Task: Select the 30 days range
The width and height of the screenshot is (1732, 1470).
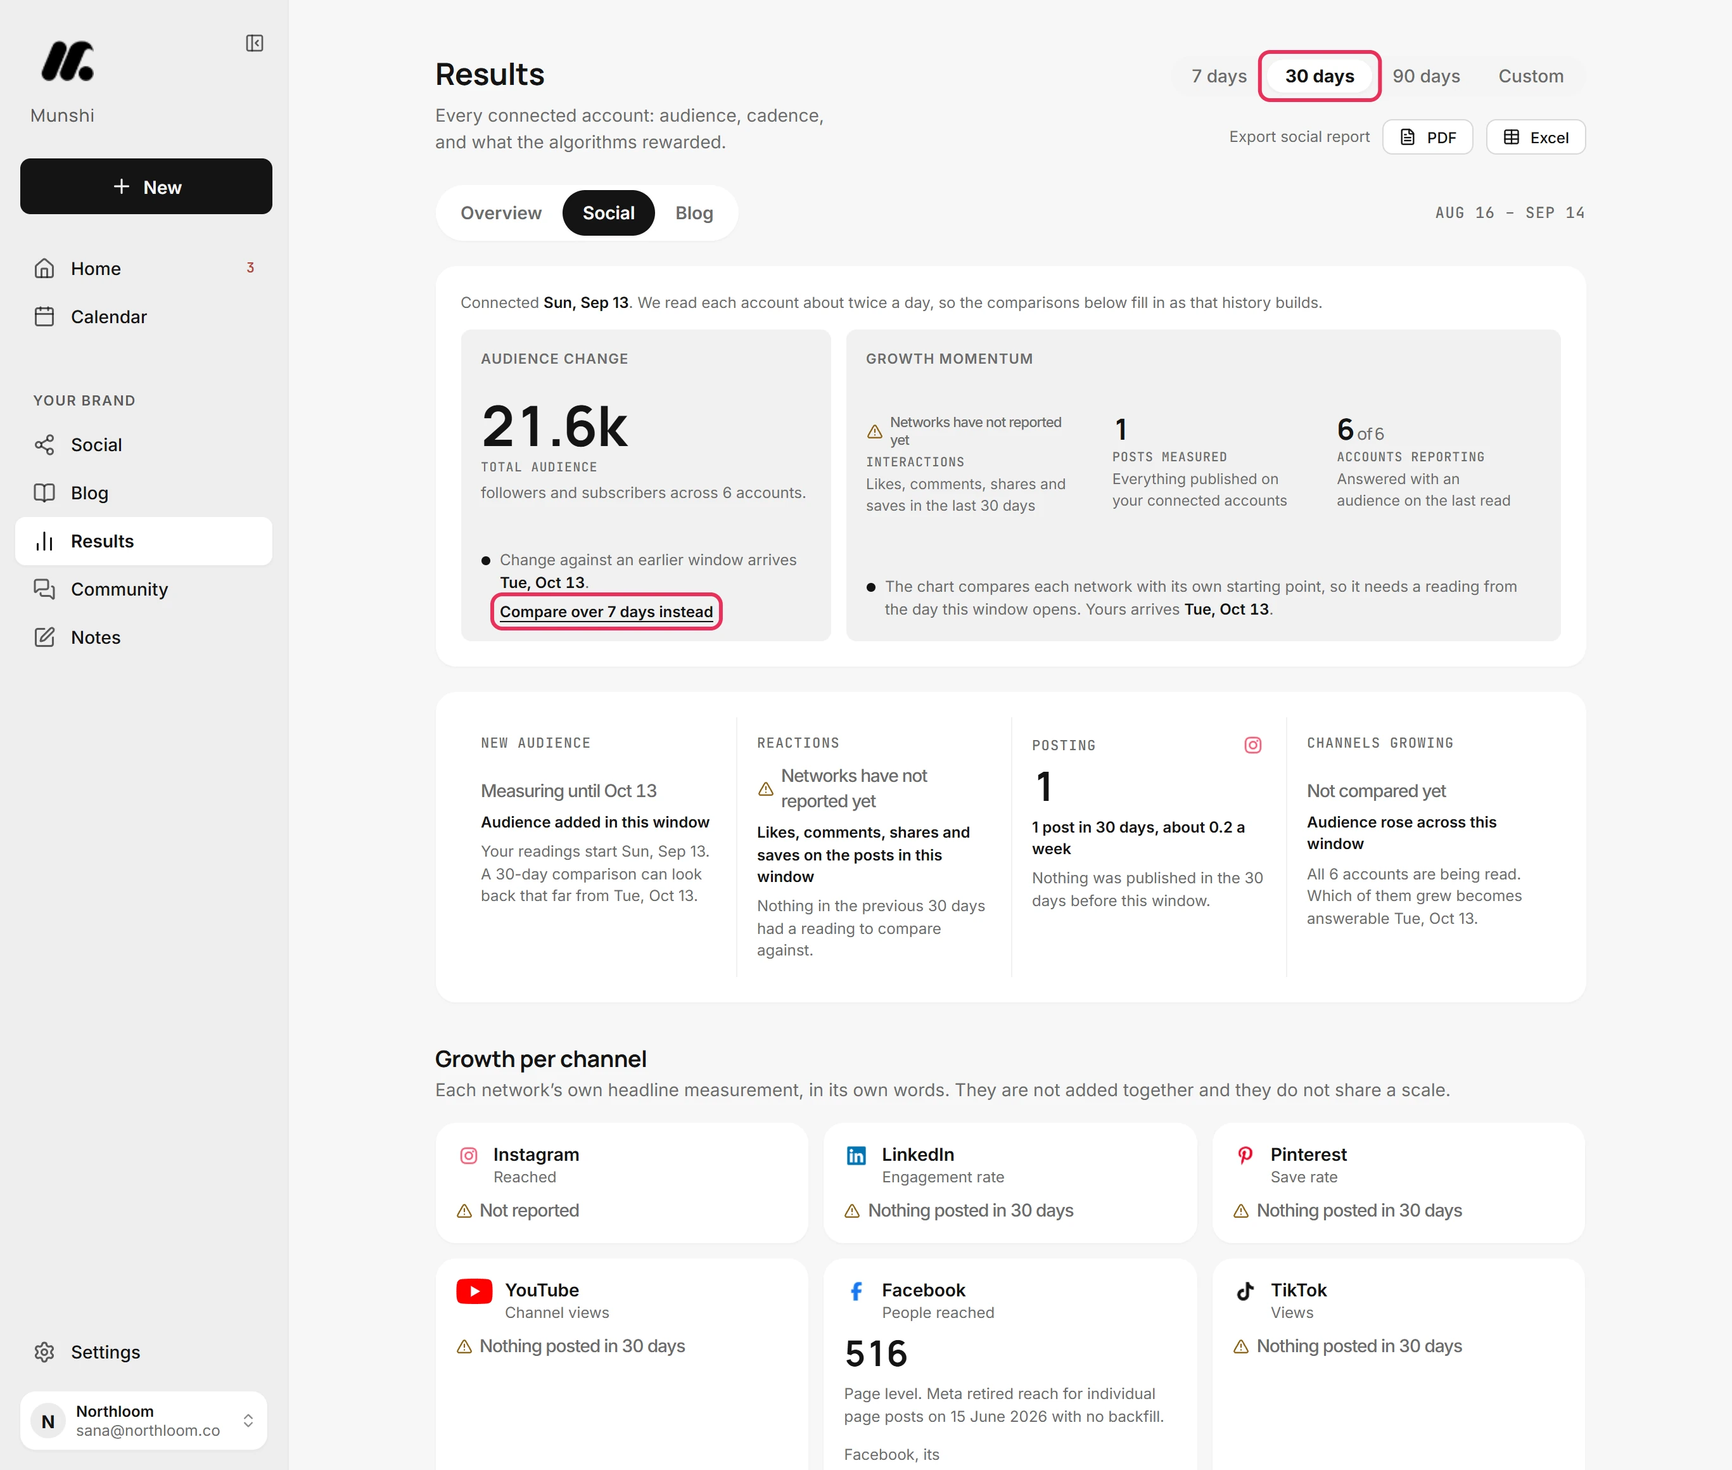Action: [1320, 76]
